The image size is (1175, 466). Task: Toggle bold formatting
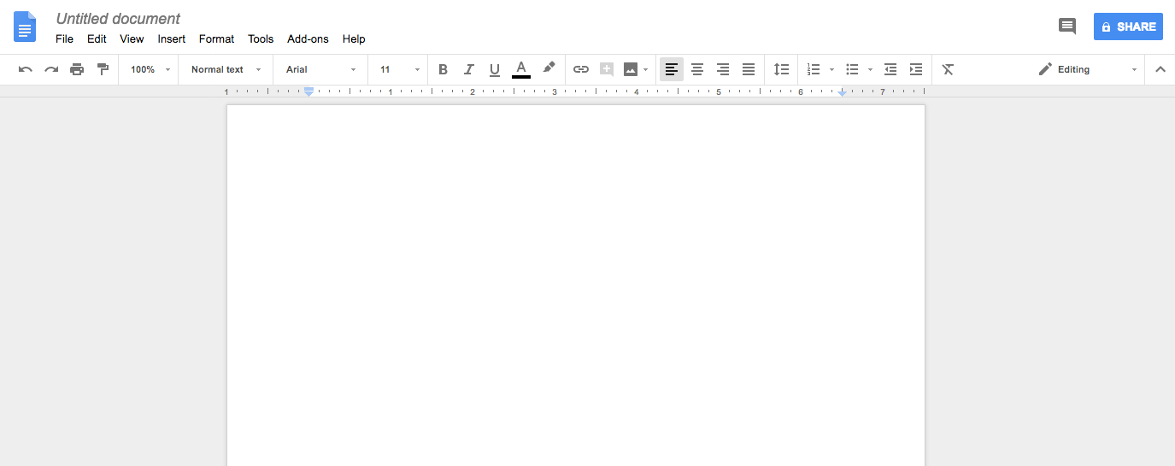coord(443,69)
